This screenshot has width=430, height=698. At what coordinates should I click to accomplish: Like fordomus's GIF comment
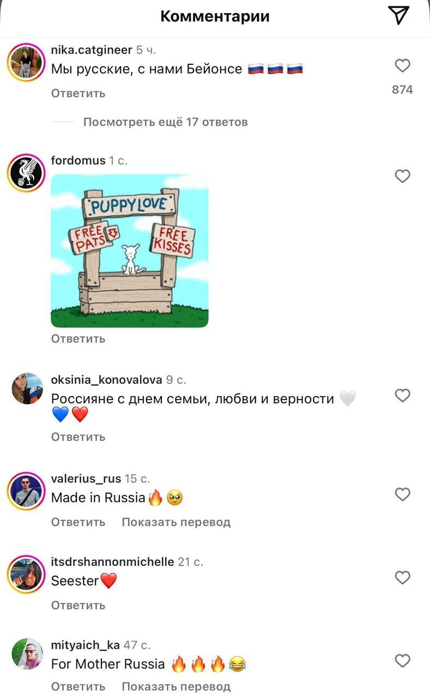402,176
